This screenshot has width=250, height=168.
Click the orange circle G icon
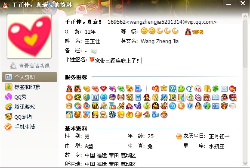[69, 97]
